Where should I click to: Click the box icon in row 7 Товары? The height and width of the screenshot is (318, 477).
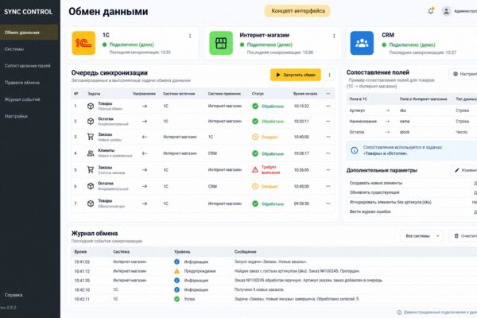point(91,204)
